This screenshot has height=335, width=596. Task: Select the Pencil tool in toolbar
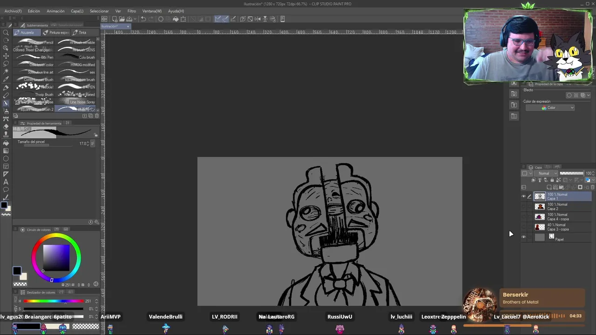(6, 96)
